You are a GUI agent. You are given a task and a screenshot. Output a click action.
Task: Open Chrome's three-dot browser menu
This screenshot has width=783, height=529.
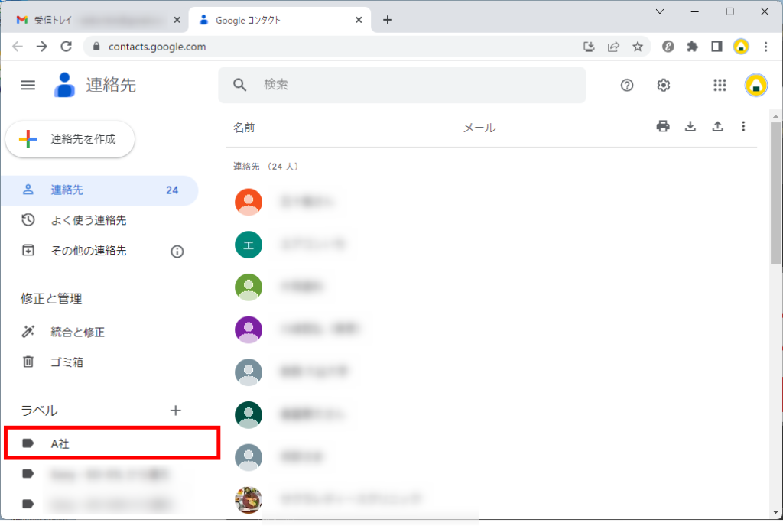766,47
